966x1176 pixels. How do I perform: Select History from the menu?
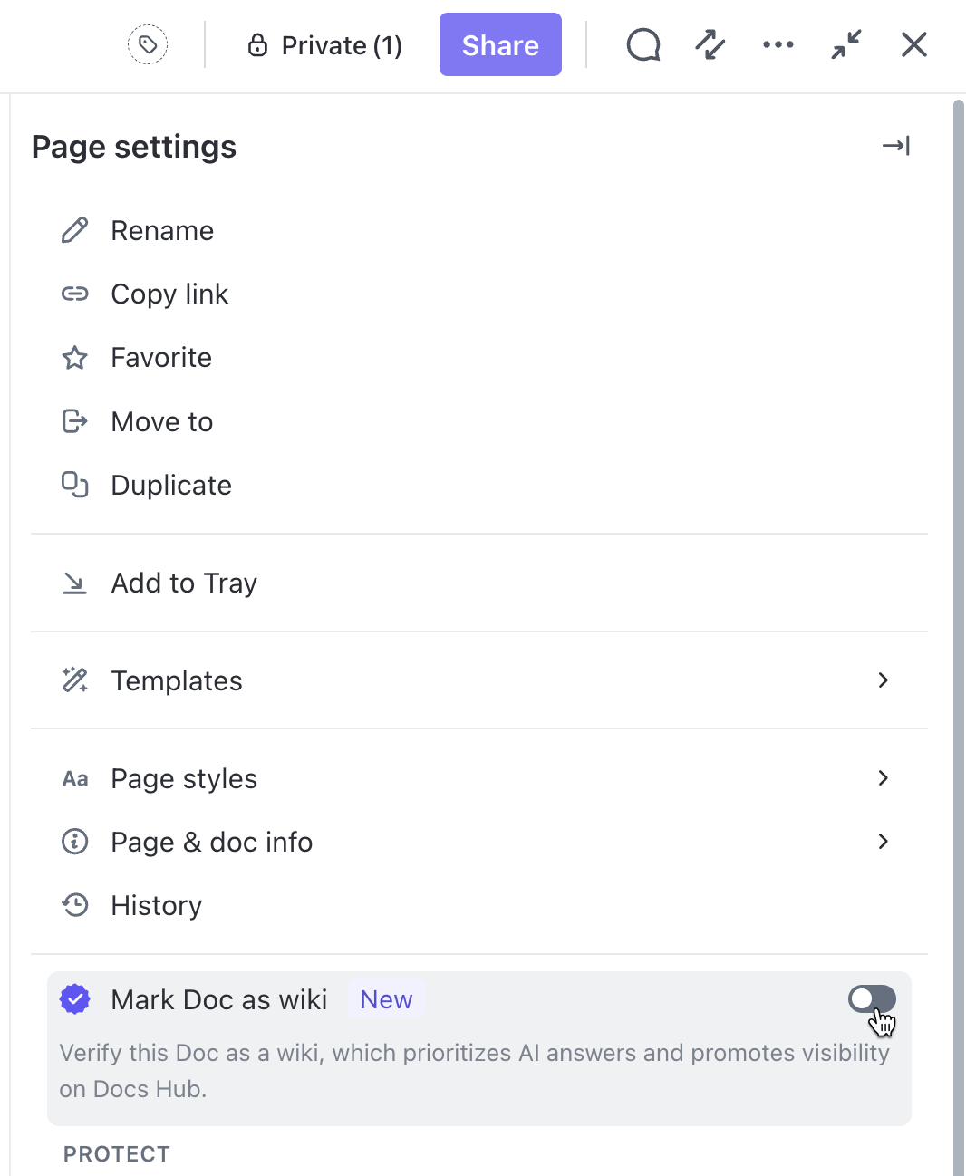tap(156, 905)
